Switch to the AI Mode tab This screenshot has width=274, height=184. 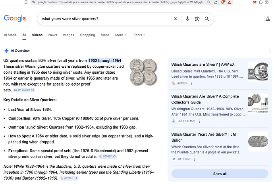point(10,35)
